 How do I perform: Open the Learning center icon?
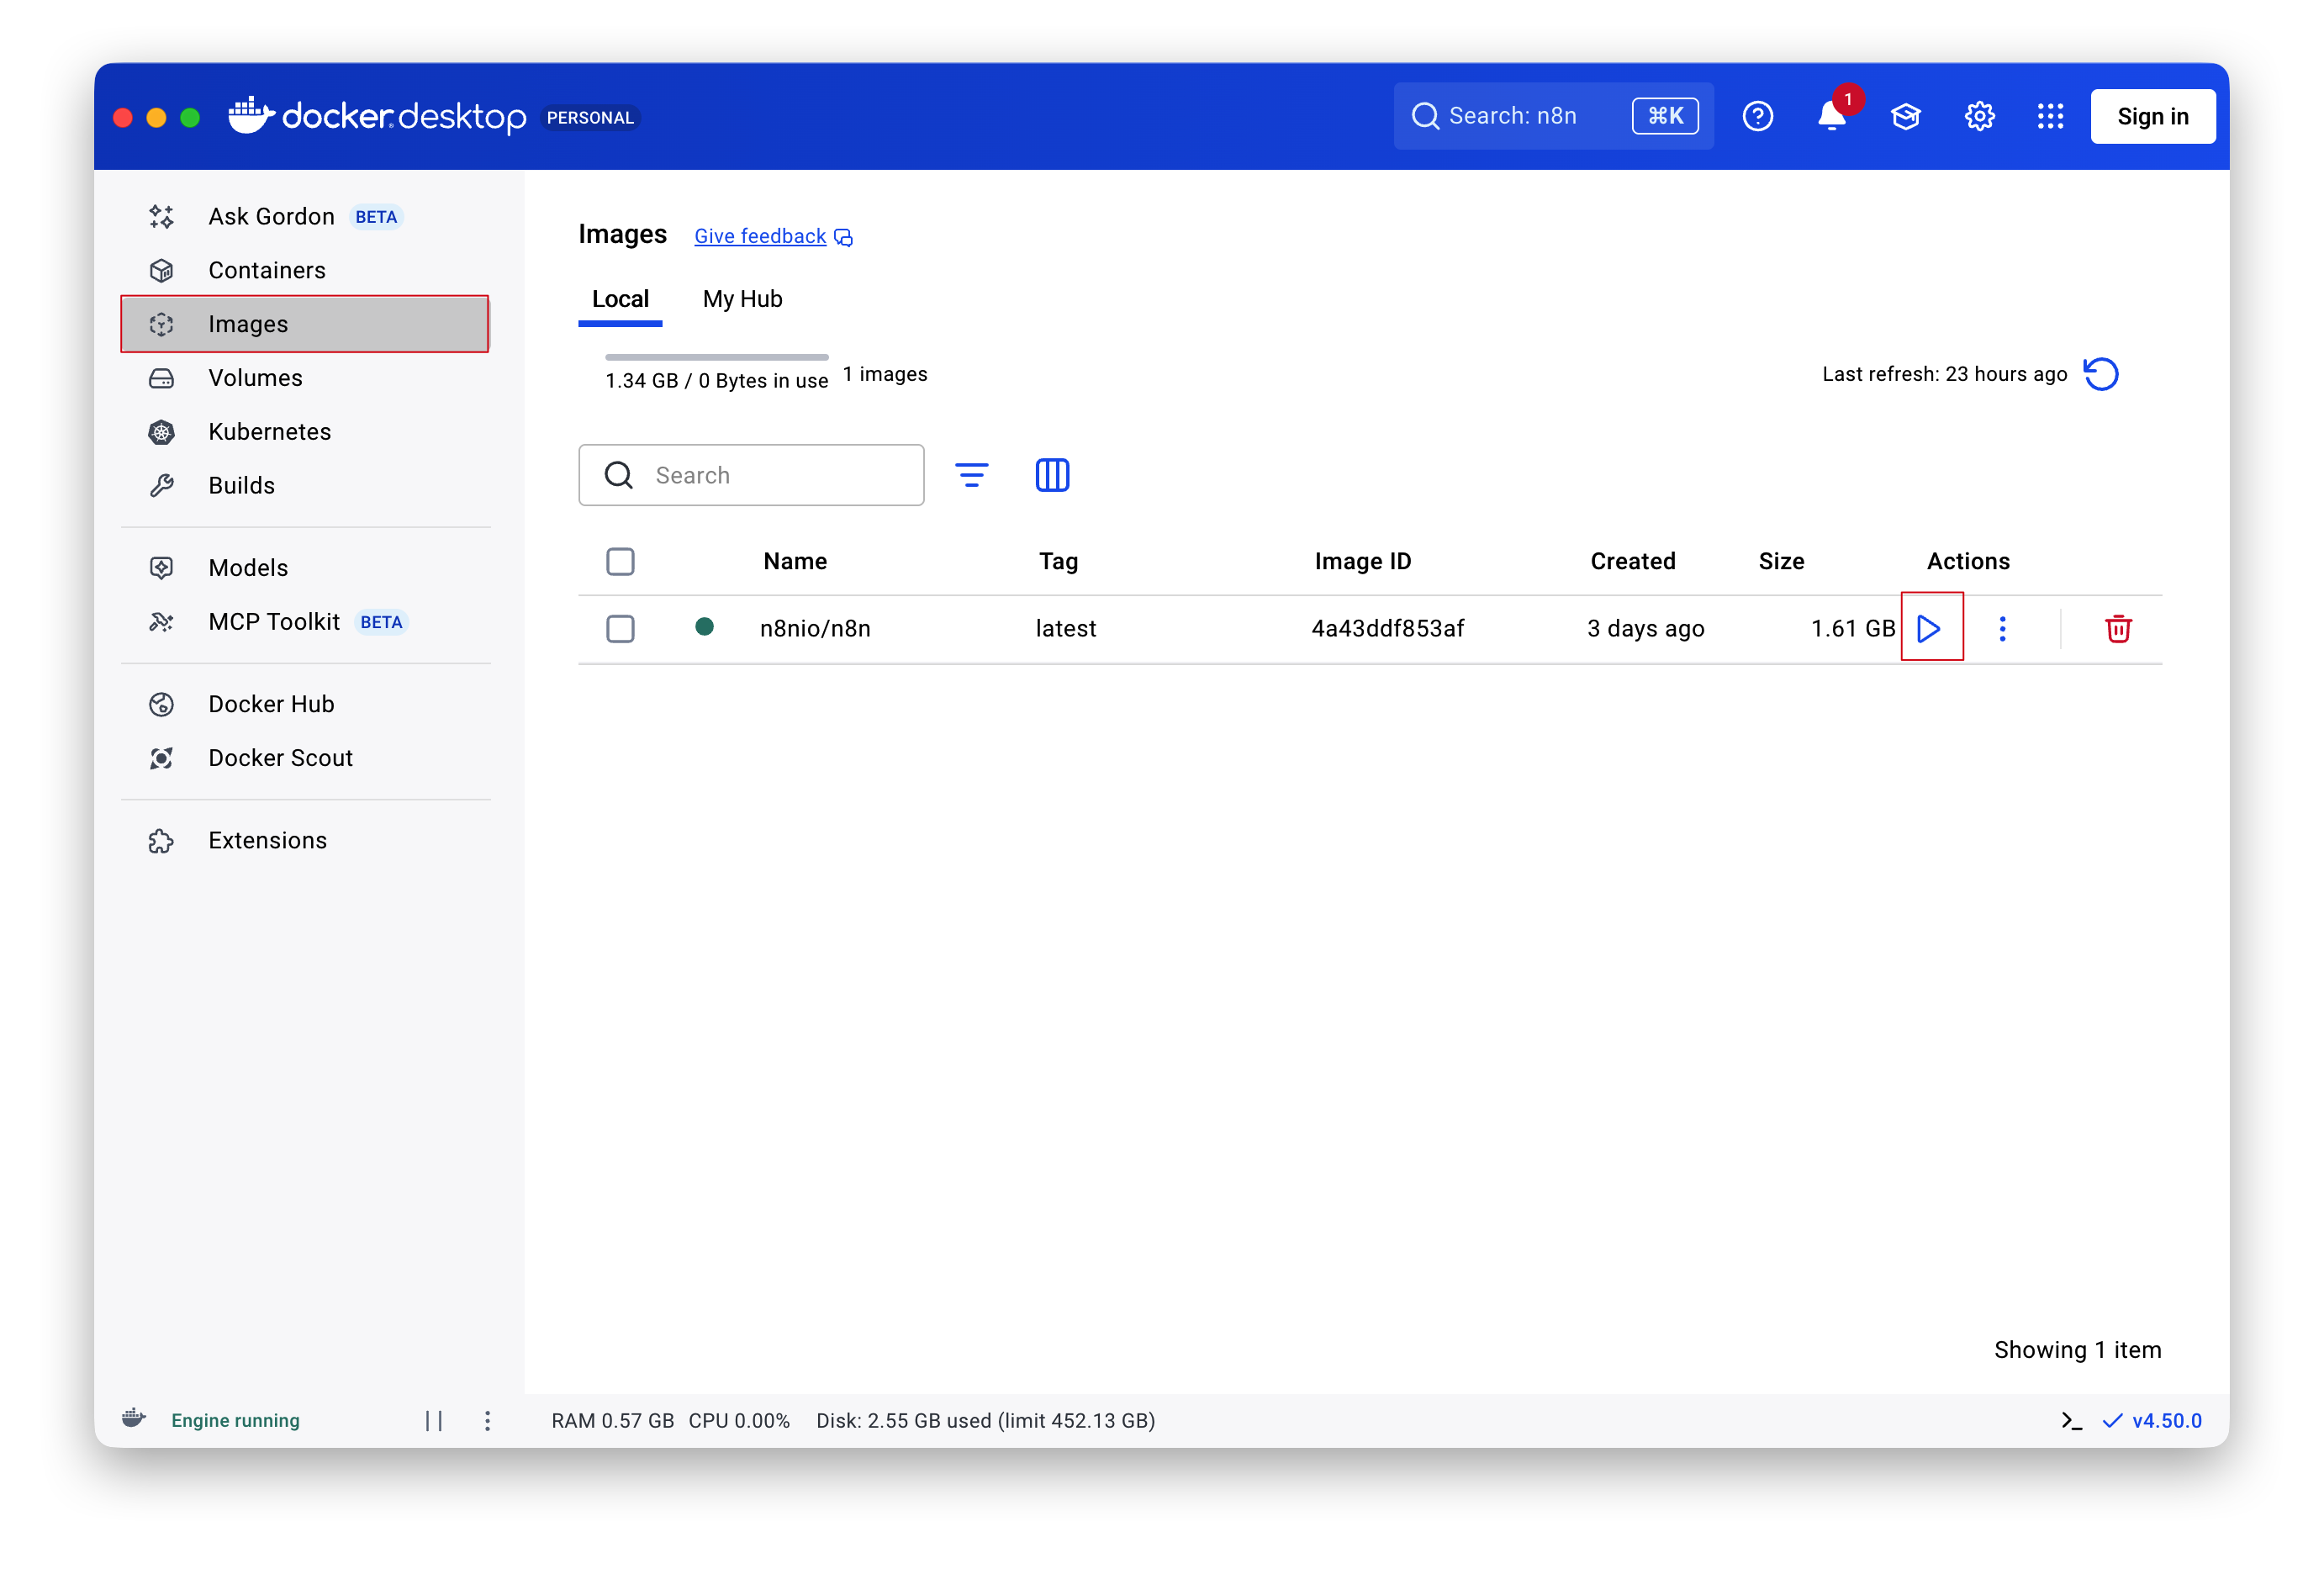click(1905, 116)
